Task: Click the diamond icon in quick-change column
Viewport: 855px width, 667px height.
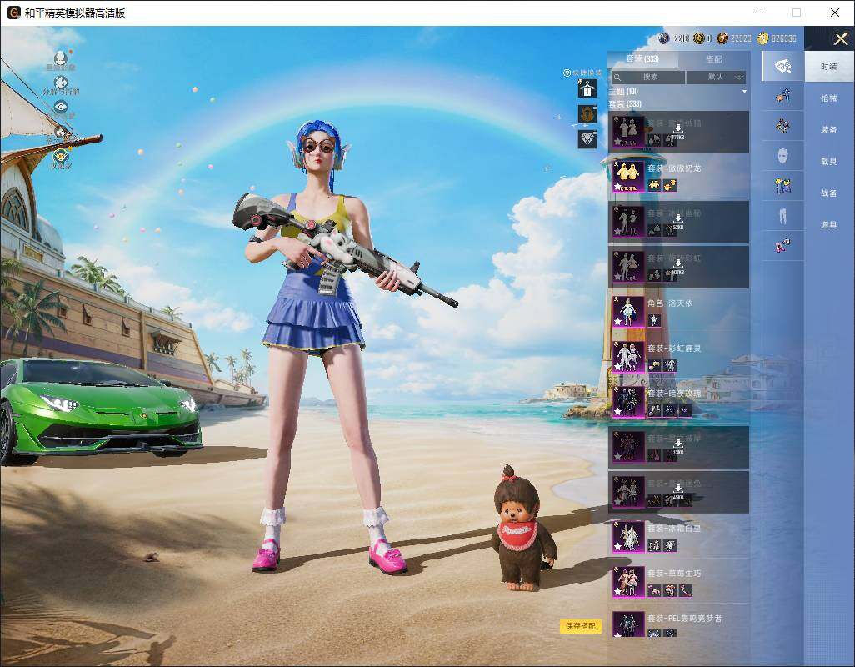Action: (587, 139)
